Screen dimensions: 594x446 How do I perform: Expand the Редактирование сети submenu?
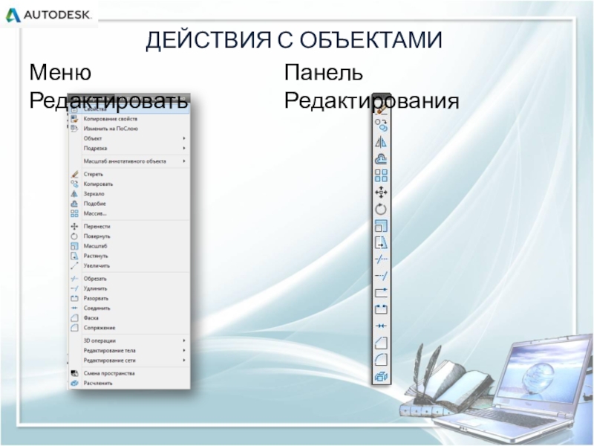coord(128,361)
